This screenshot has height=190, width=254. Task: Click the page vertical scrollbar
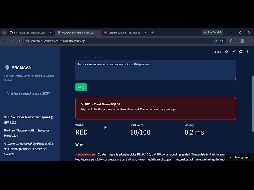pos(253,104)
